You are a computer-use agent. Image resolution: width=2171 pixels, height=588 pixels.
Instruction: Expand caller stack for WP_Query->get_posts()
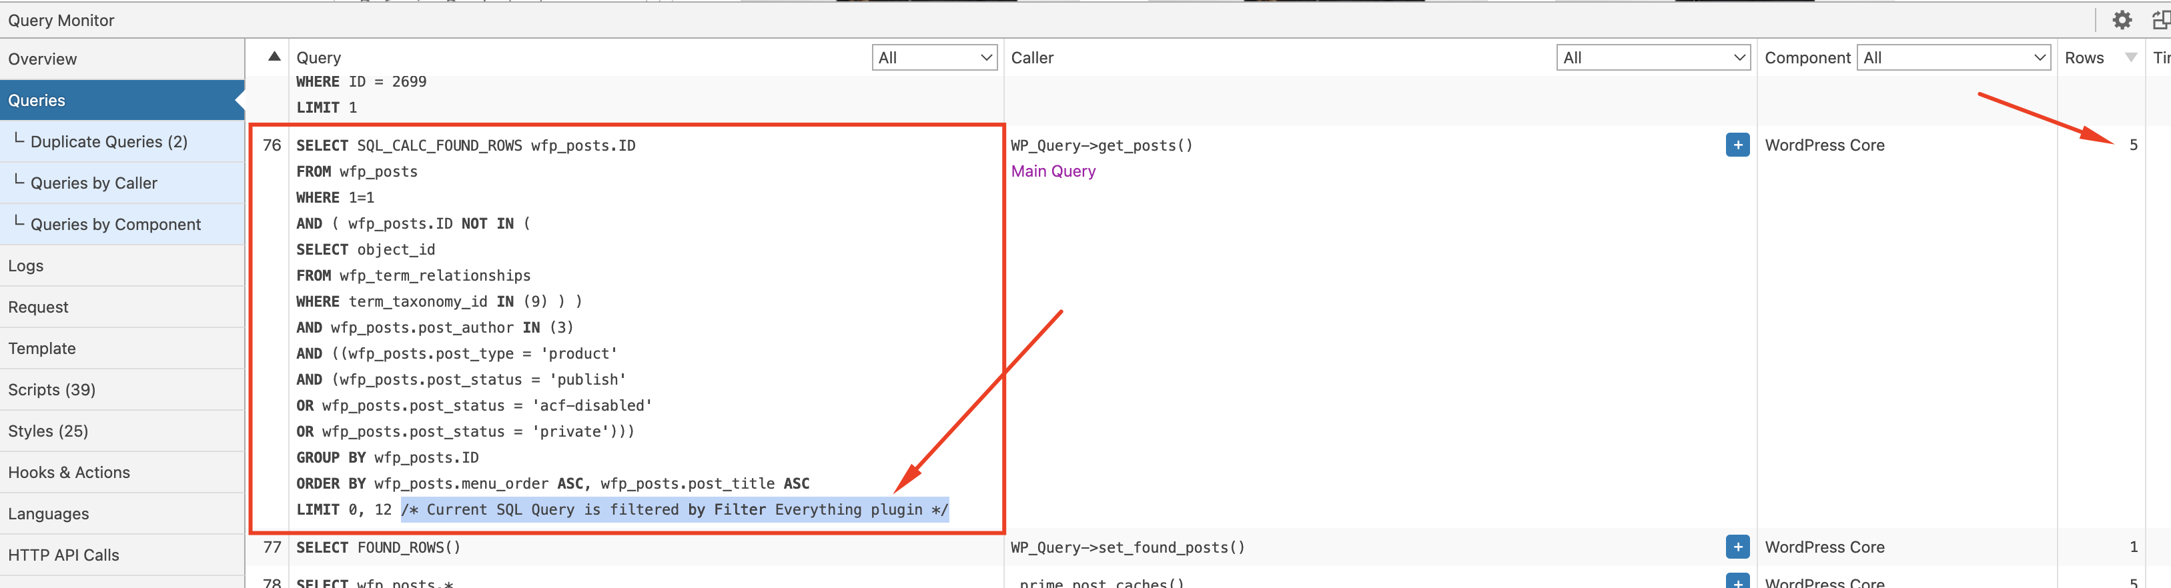pyautogui.click(x=1737, y=145)
